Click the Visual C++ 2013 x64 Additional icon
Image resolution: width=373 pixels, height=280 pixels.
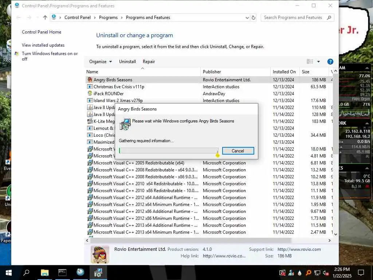tap(90, 225)
